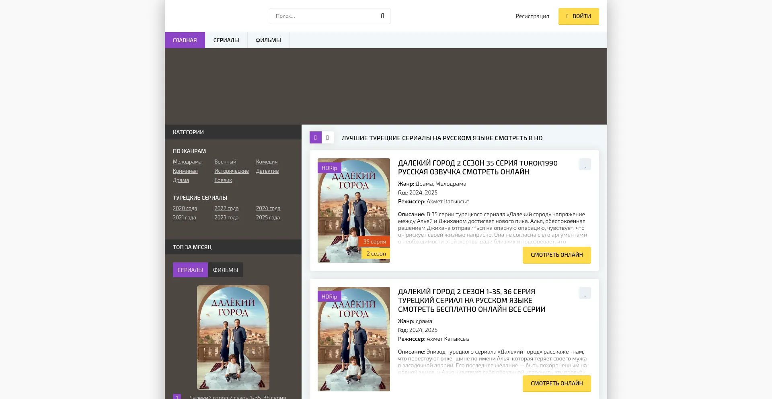Screen dimensions: 772x399
Task: Open the Мелодрама genre link
Action: [x=187, y=162]
